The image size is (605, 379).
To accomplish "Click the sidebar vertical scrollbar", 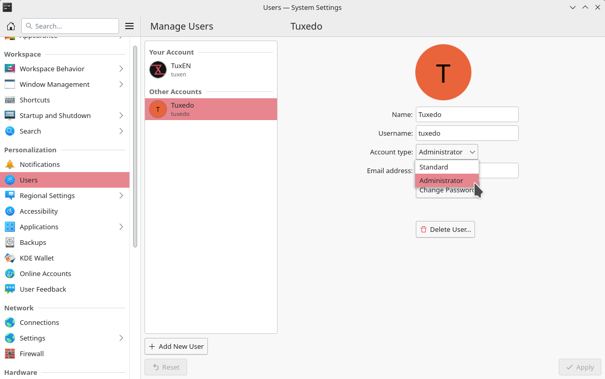I will coord(135,146).
